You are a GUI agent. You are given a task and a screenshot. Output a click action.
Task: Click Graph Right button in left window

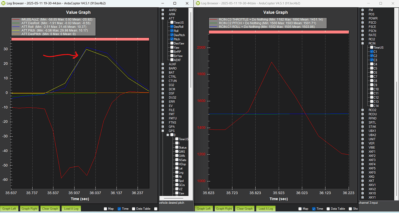(29, 209)
